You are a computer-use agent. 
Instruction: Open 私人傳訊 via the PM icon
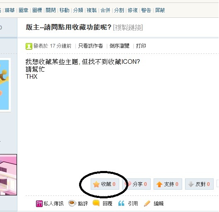coord(39,203)
